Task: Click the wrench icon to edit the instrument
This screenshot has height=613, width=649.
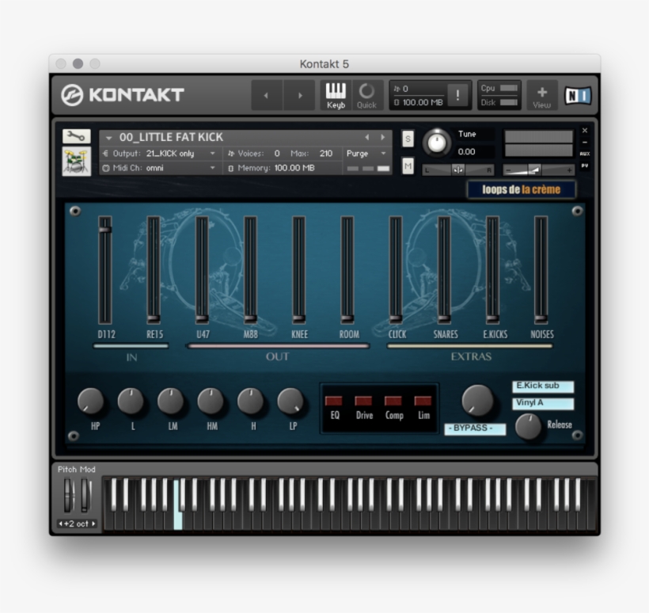Action: (76, 135)
